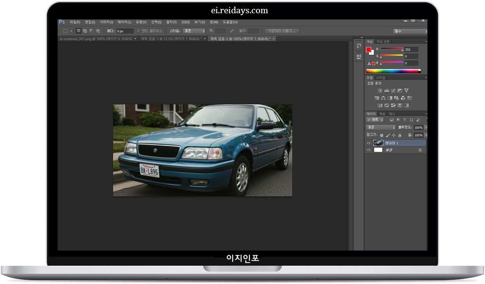Open the 불투명도 opacity dropdown

coord(424,128)
